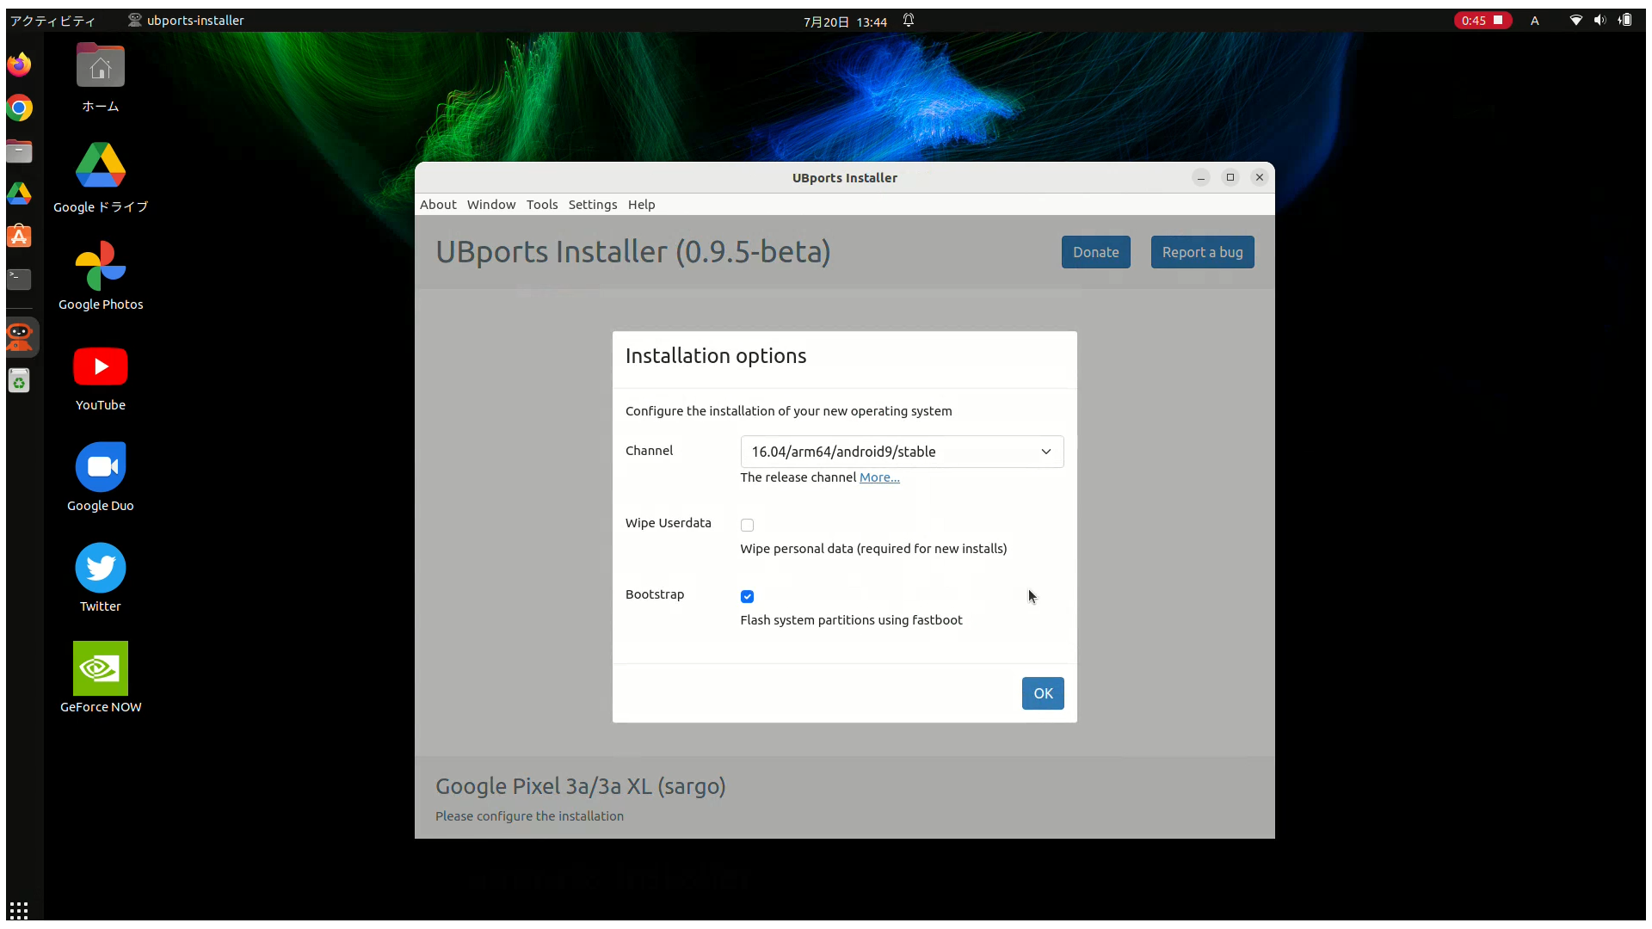Open the Settings menu
Image resolution: width=1652 pixels, height=929 pixels.
(592, 205)
